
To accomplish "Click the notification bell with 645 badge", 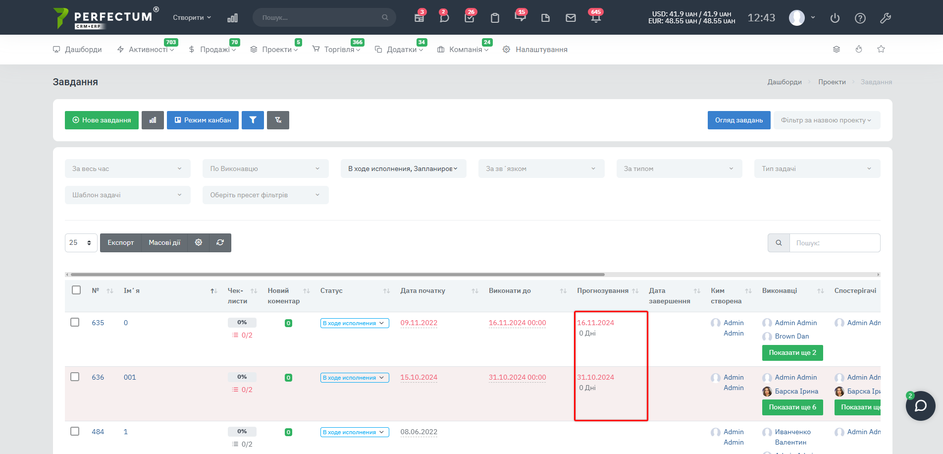I will pos(595,18).
